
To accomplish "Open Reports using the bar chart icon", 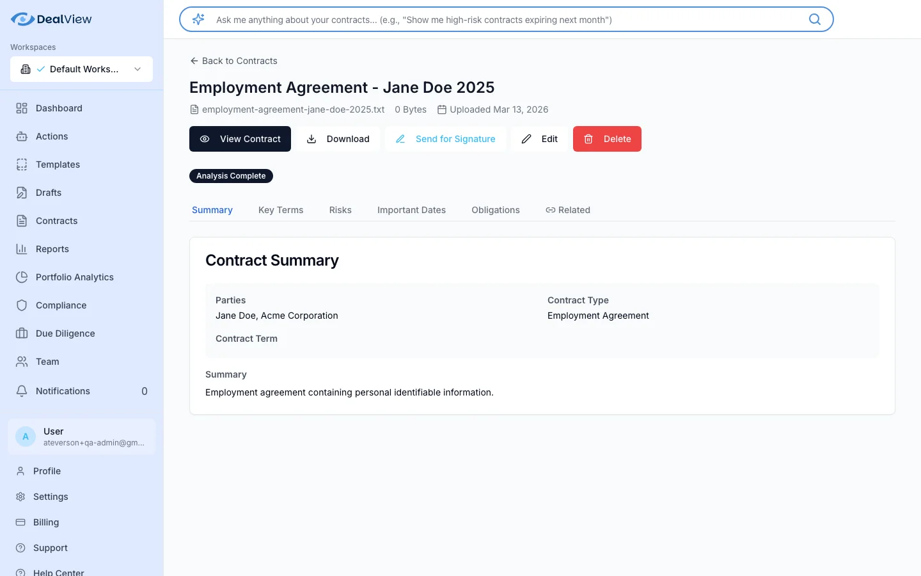I will (x=21, y=249).
